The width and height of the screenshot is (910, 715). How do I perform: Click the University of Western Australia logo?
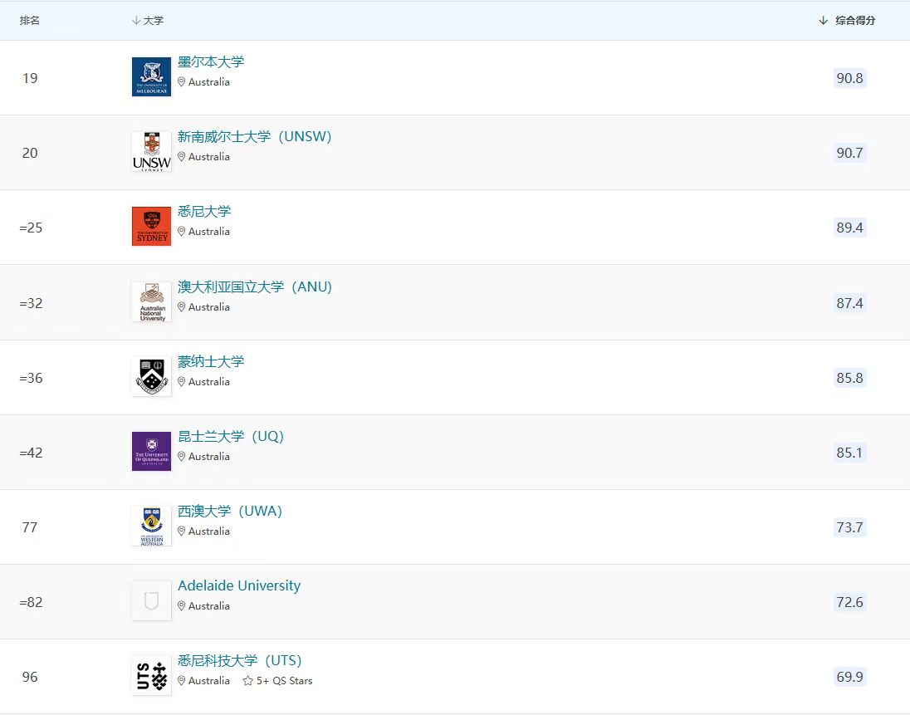(x=151, y=526)
